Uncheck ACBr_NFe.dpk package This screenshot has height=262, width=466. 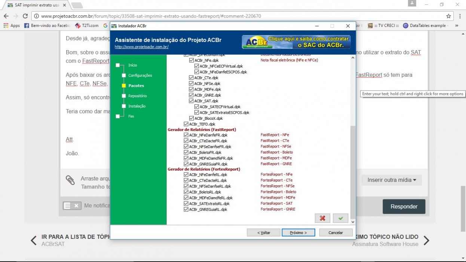click(191, 60)
